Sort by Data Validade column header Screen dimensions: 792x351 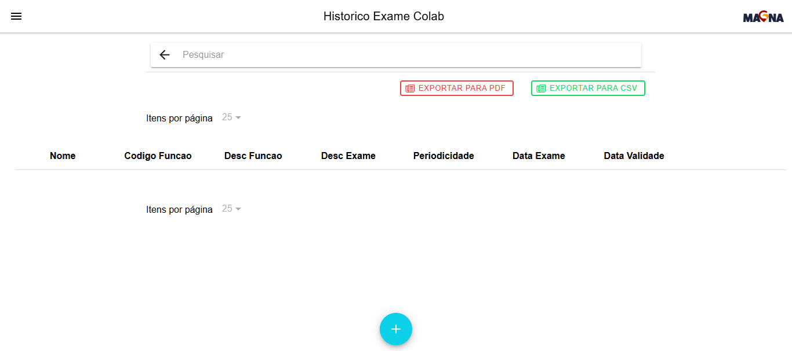click(634, 156)
